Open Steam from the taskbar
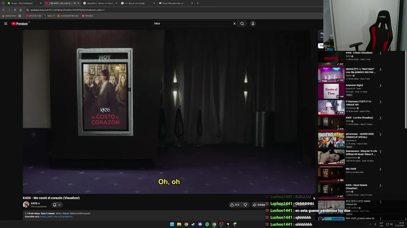This screenshot has width=407, height=228. [x=193, y=224]
